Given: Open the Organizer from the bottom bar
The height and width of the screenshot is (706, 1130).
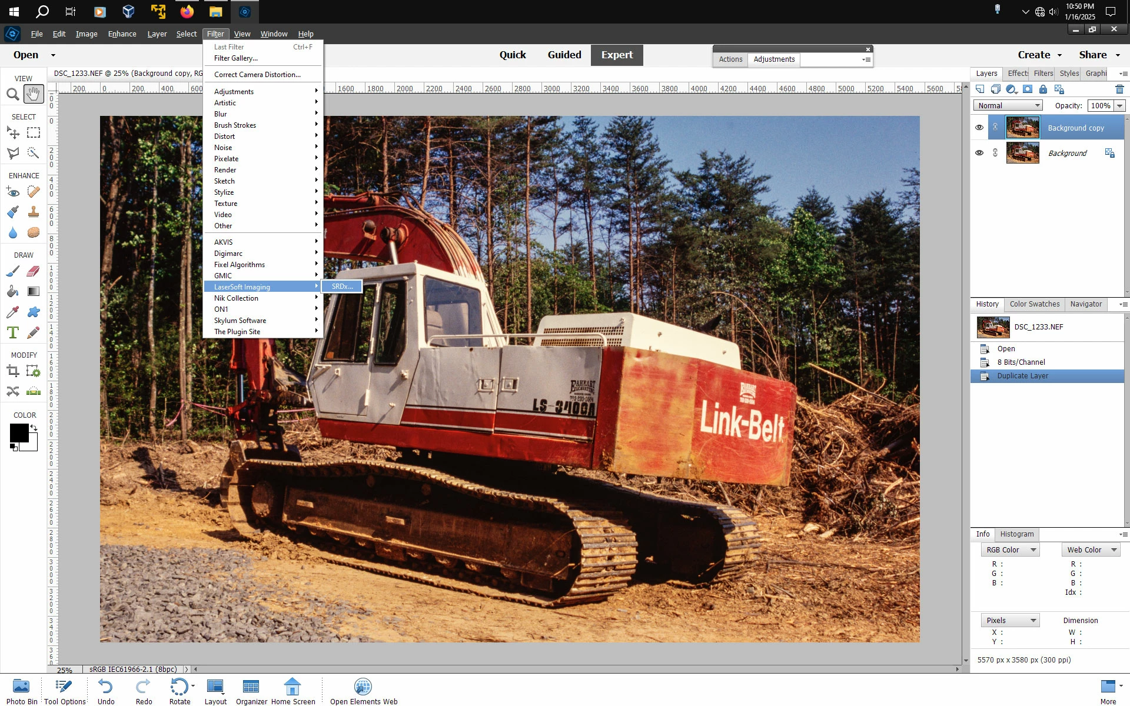Looking at the screenshot, I should coord(251,691).
